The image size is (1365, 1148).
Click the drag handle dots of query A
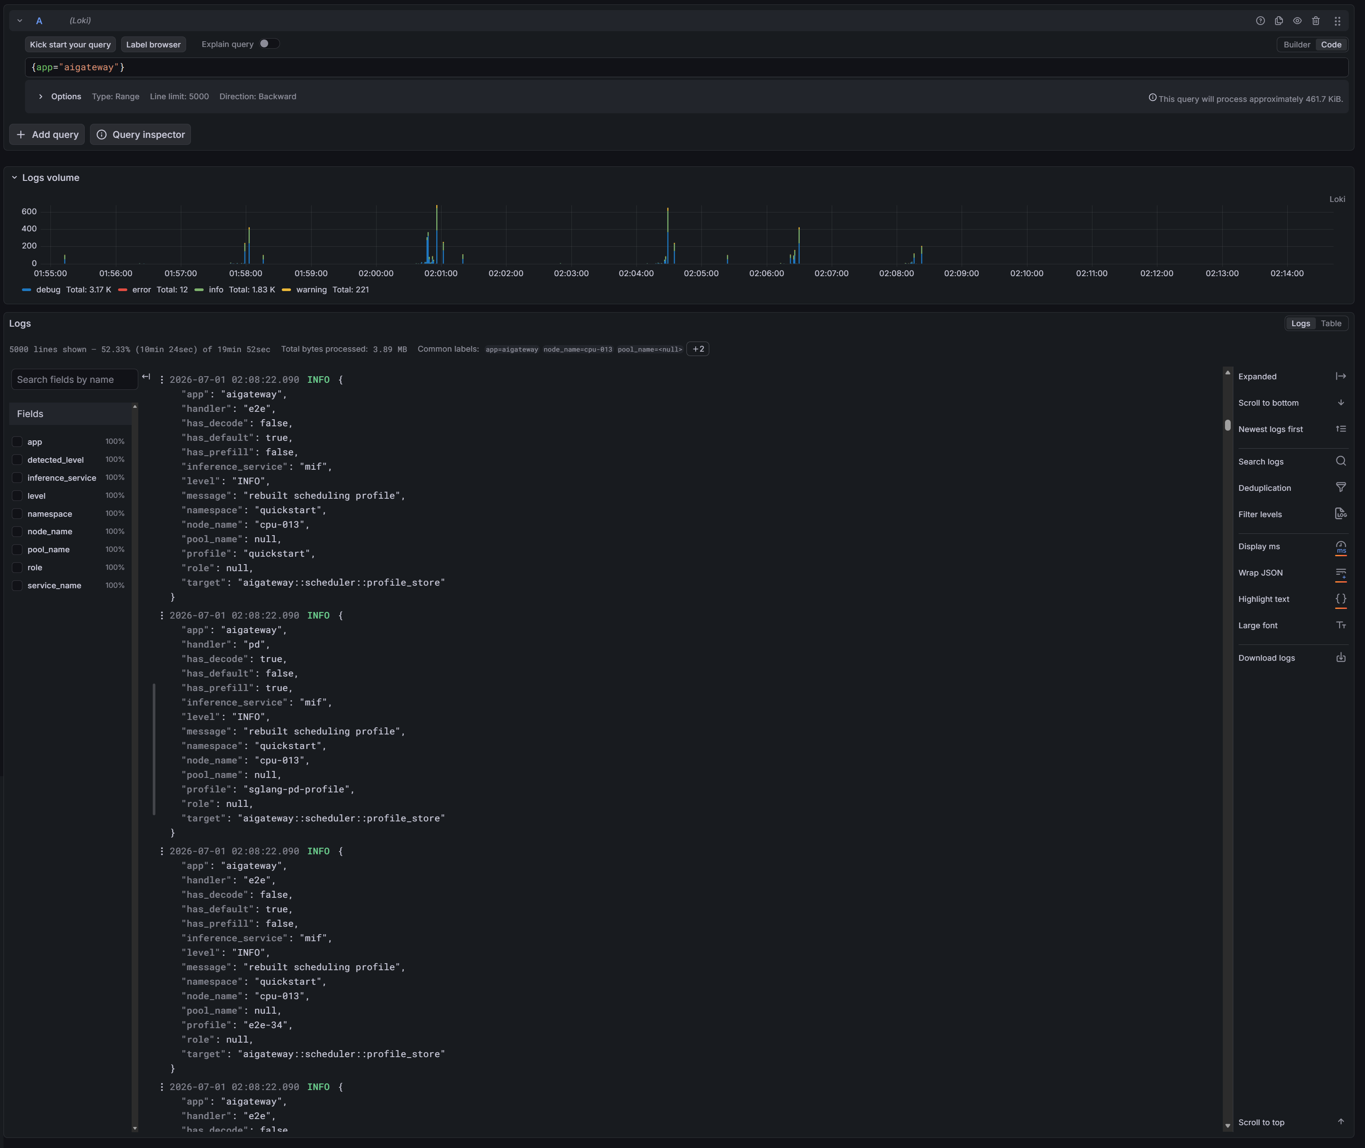pos(1337,21)
